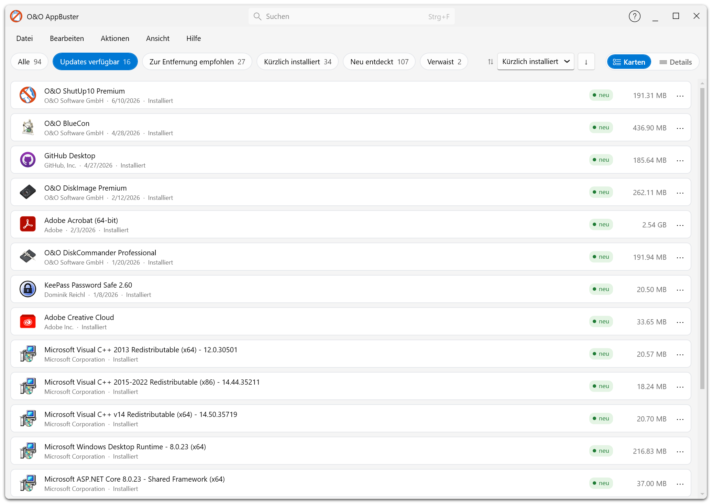Open the Ansicht menu
This screenshot has width=712, height=504.
point(158,39)
